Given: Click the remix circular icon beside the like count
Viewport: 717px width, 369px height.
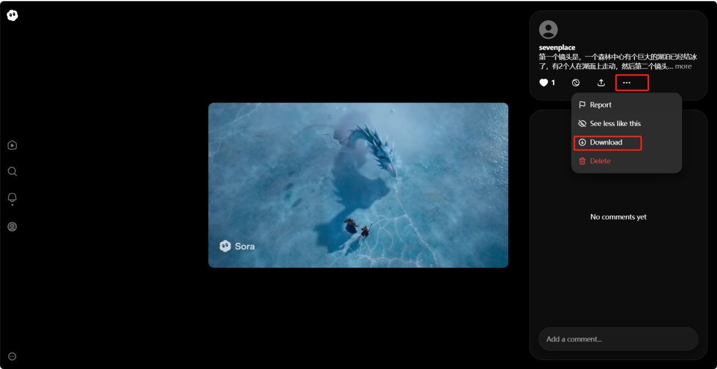Looking at the screenshot, I should tap(576, 83).
